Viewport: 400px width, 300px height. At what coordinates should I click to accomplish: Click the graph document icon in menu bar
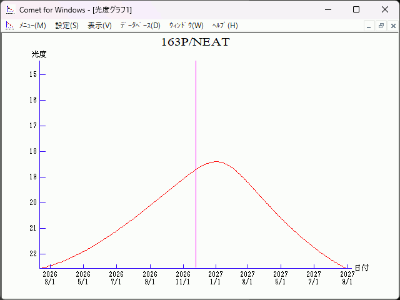click(9, 26)
